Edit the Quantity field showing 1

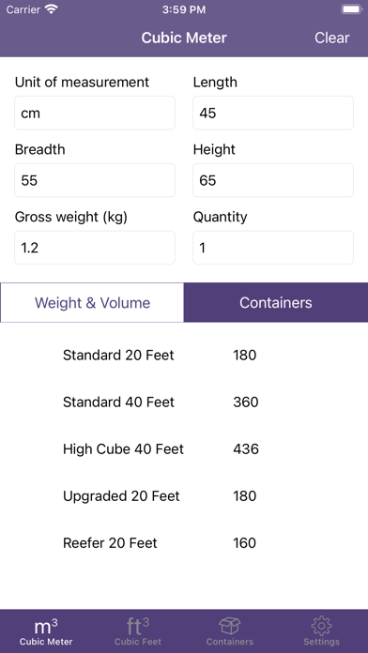(x=273, y=248)
